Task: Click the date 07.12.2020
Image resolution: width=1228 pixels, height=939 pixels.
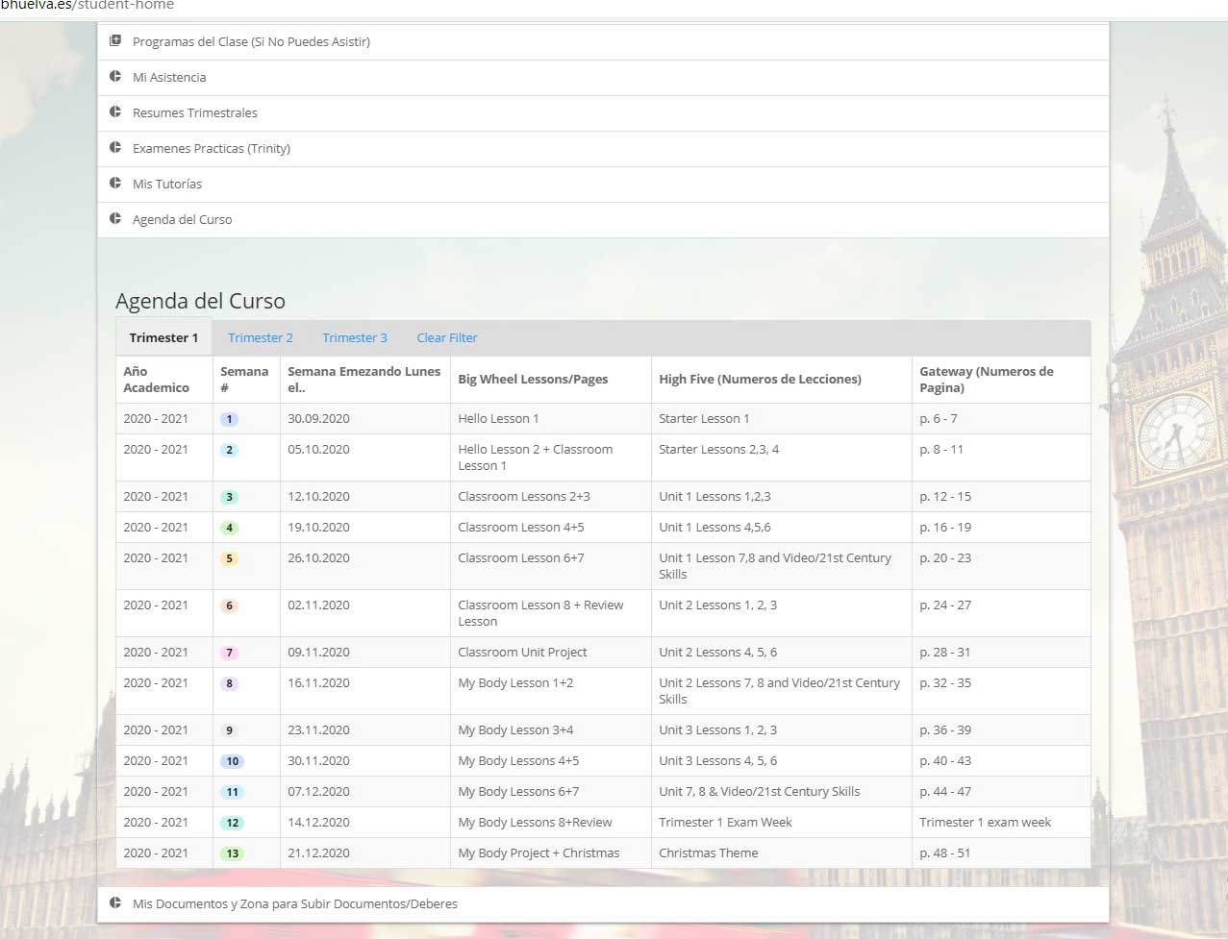Action: 318,792
